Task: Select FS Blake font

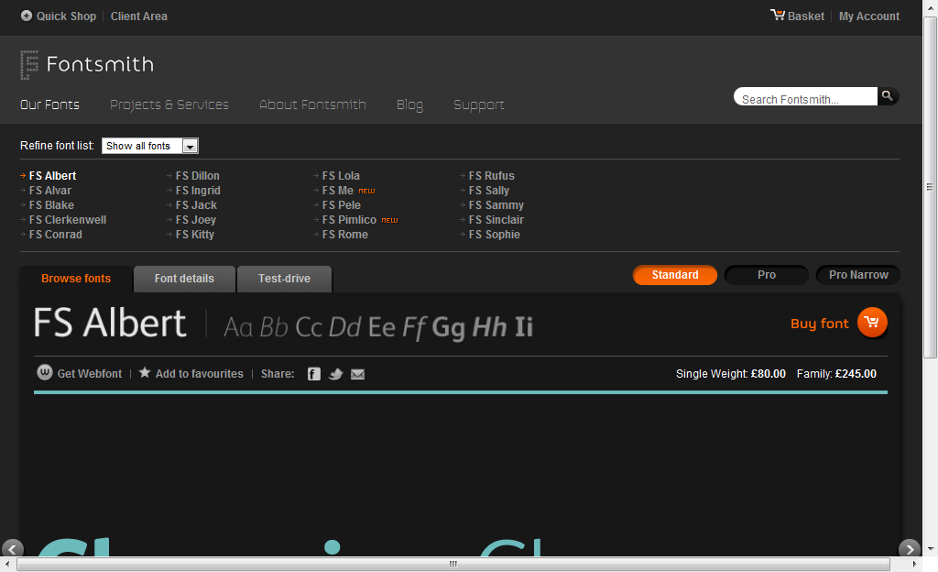Action: (x=51, y=205)
